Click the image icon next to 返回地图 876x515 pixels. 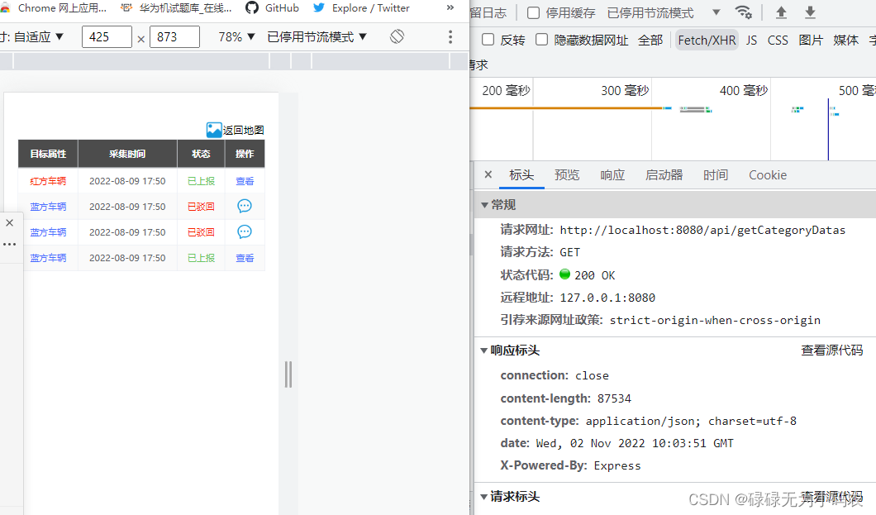click(213, 129)
